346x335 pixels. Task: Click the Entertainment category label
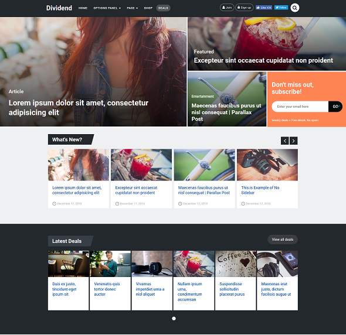202,96
